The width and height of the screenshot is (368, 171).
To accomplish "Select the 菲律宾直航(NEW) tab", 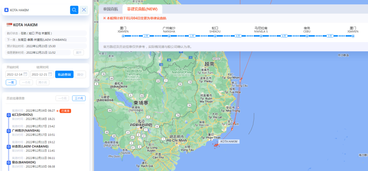I will pos(142,9).
